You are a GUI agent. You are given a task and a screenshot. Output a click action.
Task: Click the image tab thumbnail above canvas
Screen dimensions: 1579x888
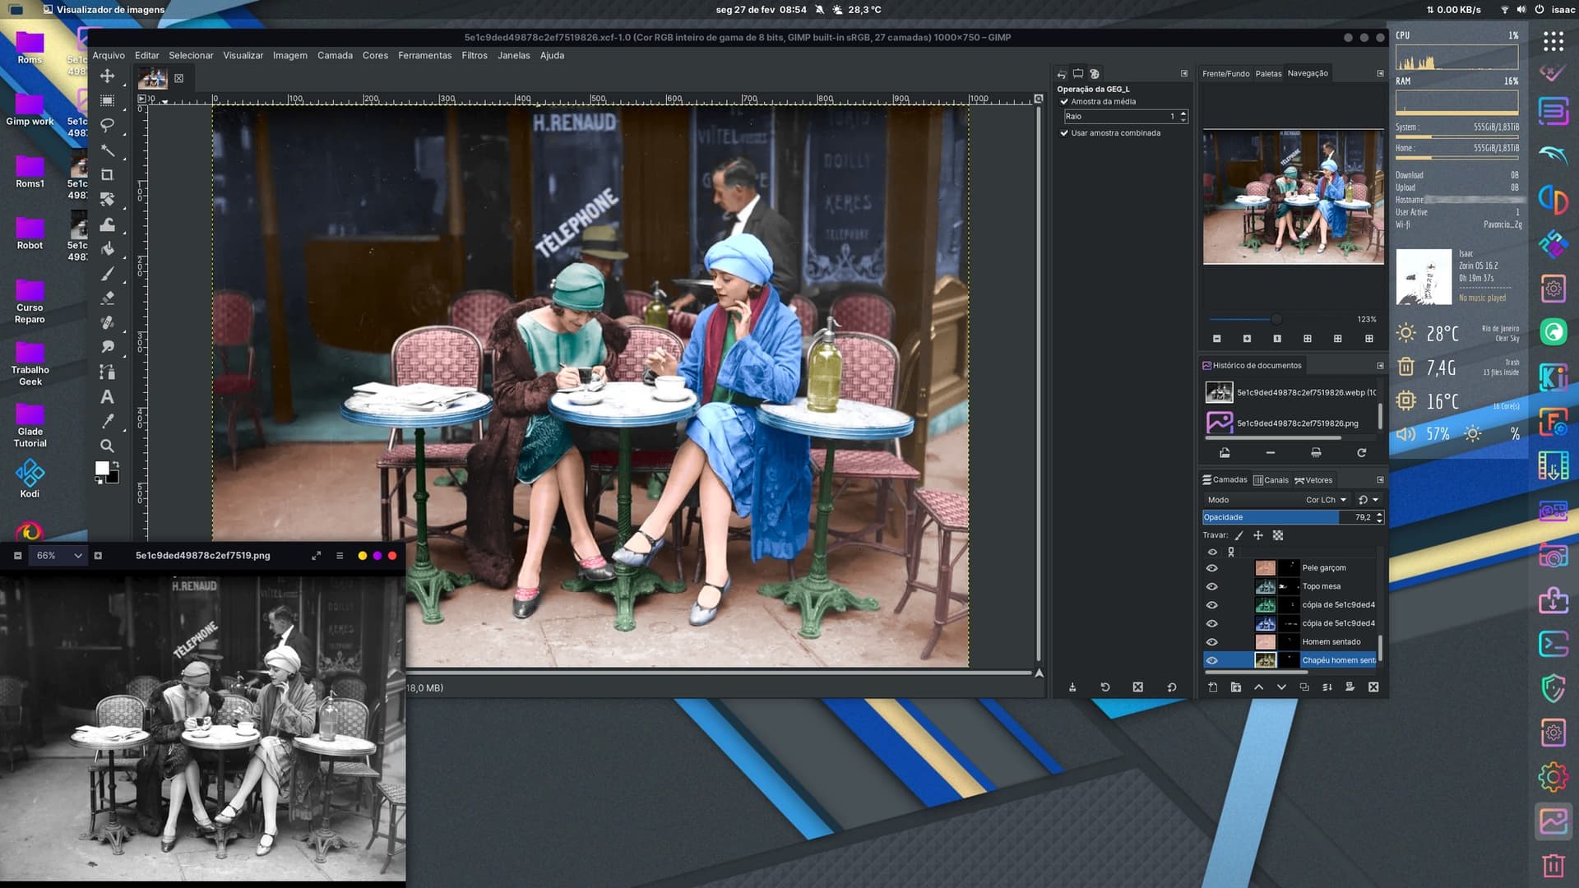(153, 79)
